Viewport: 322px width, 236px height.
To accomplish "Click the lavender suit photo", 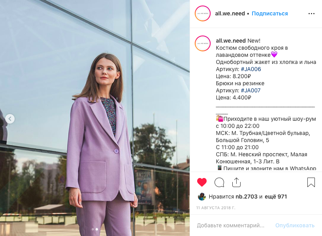I will (95, 118).
